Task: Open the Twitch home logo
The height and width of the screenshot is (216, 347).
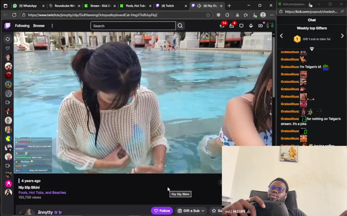Action: [8, 26]
